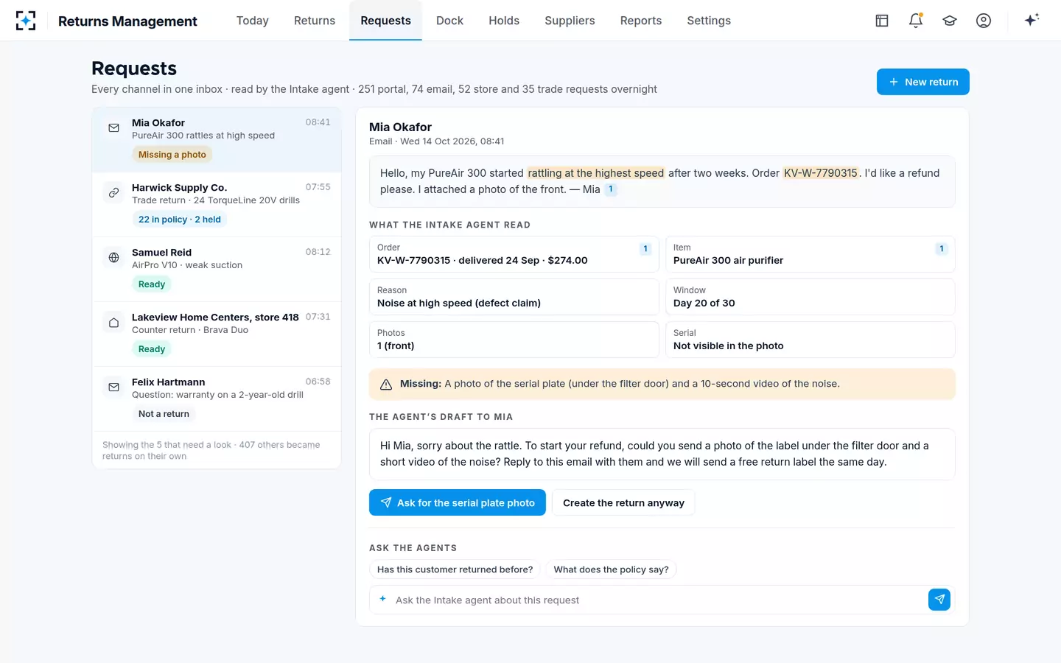
Task: Send the question with the paper plane icon
Action: [939, 600]
